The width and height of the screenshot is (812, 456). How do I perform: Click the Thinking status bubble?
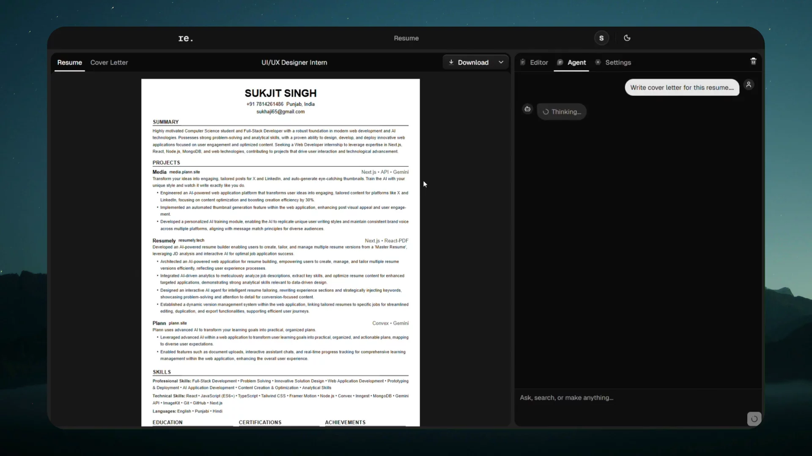pyautogui.click(x=562, y=112)
